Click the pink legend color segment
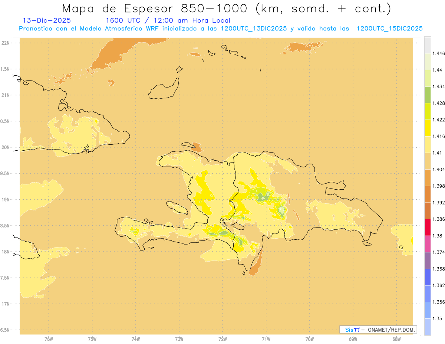The image size is (445, 344). (x=428, y=244)
